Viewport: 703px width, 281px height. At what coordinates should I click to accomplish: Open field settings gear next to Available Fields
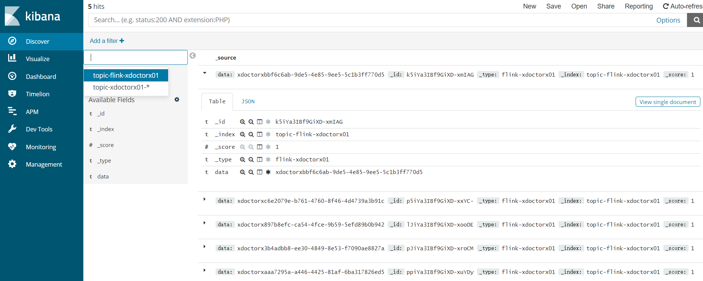pyautogui.click(x=177, y=100)
